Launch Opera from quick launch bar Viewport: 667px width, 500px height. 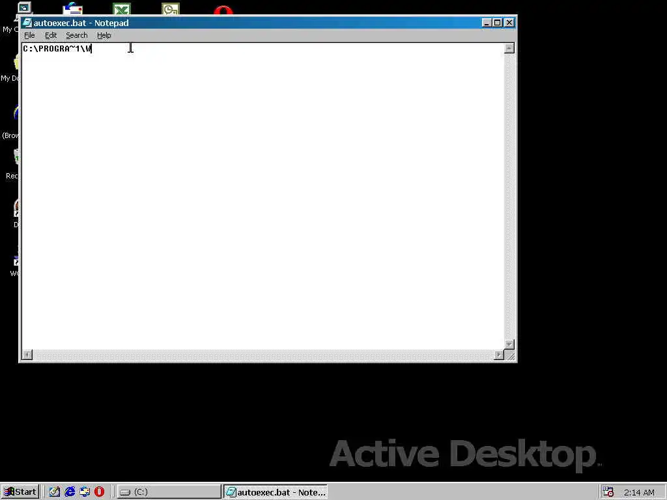(x=99, y=492)
